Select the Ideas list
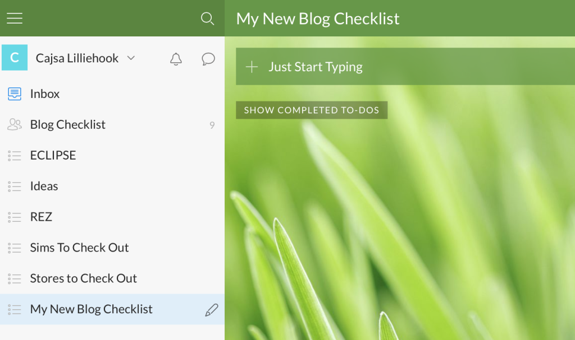575x340 pixels. coord(43,186)
